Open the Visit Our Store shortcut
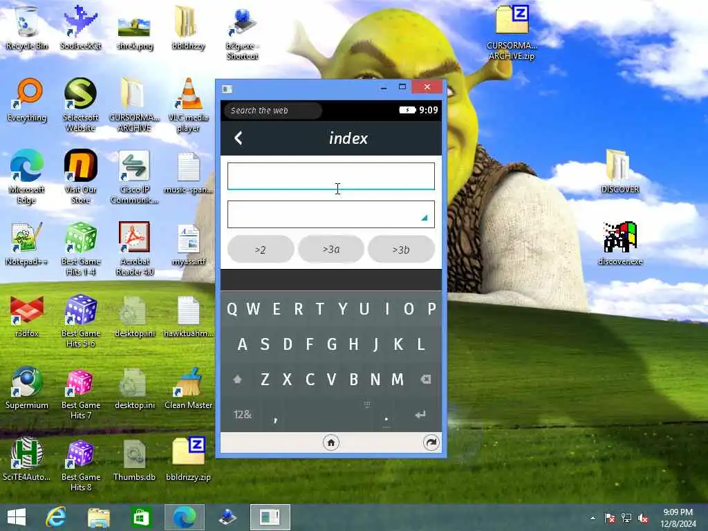The width and height of the screenshot is (708, 531). pos(80,176)
